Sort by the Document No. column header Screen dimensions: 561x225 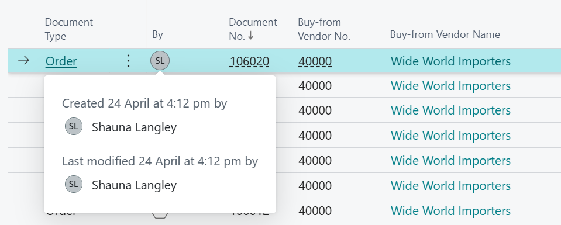click(253, 29)
